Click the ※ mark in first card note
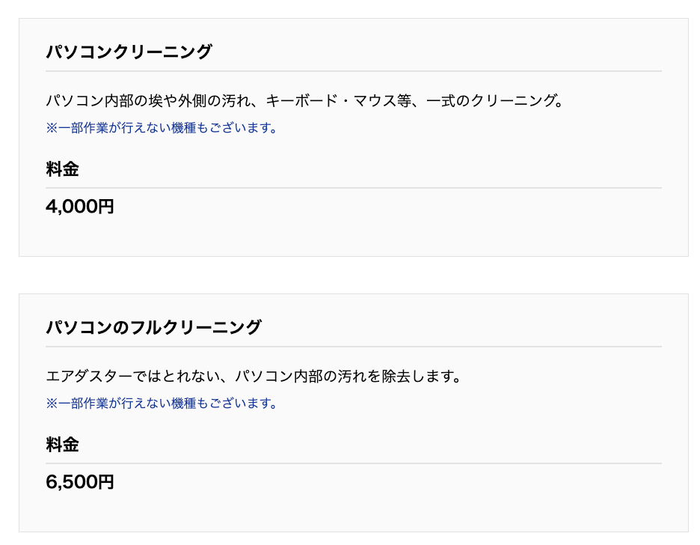Viewport: 700px width, 545px height. pyautogui.click(x=52, y=128)
